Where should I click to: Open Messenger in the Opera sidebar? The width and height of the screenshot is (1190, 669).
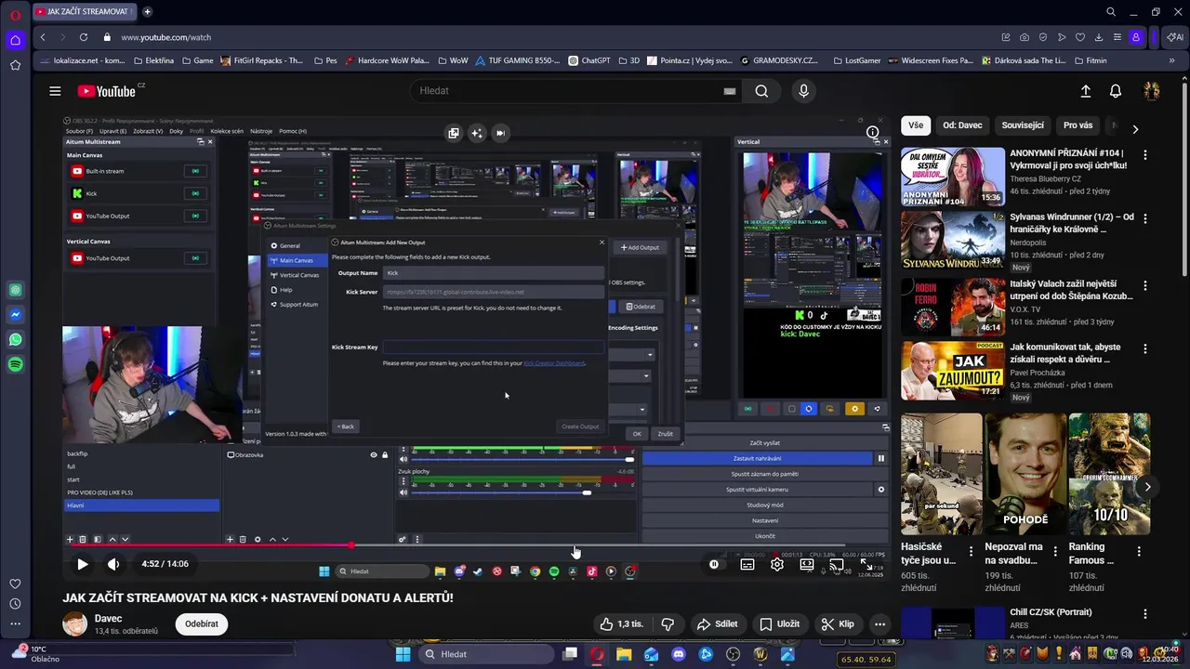click(x=16, y=315)
